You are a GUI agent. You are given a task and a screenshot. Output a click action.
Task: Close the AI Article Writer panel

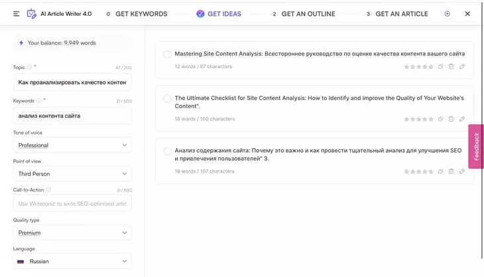(x=467, y=14)
